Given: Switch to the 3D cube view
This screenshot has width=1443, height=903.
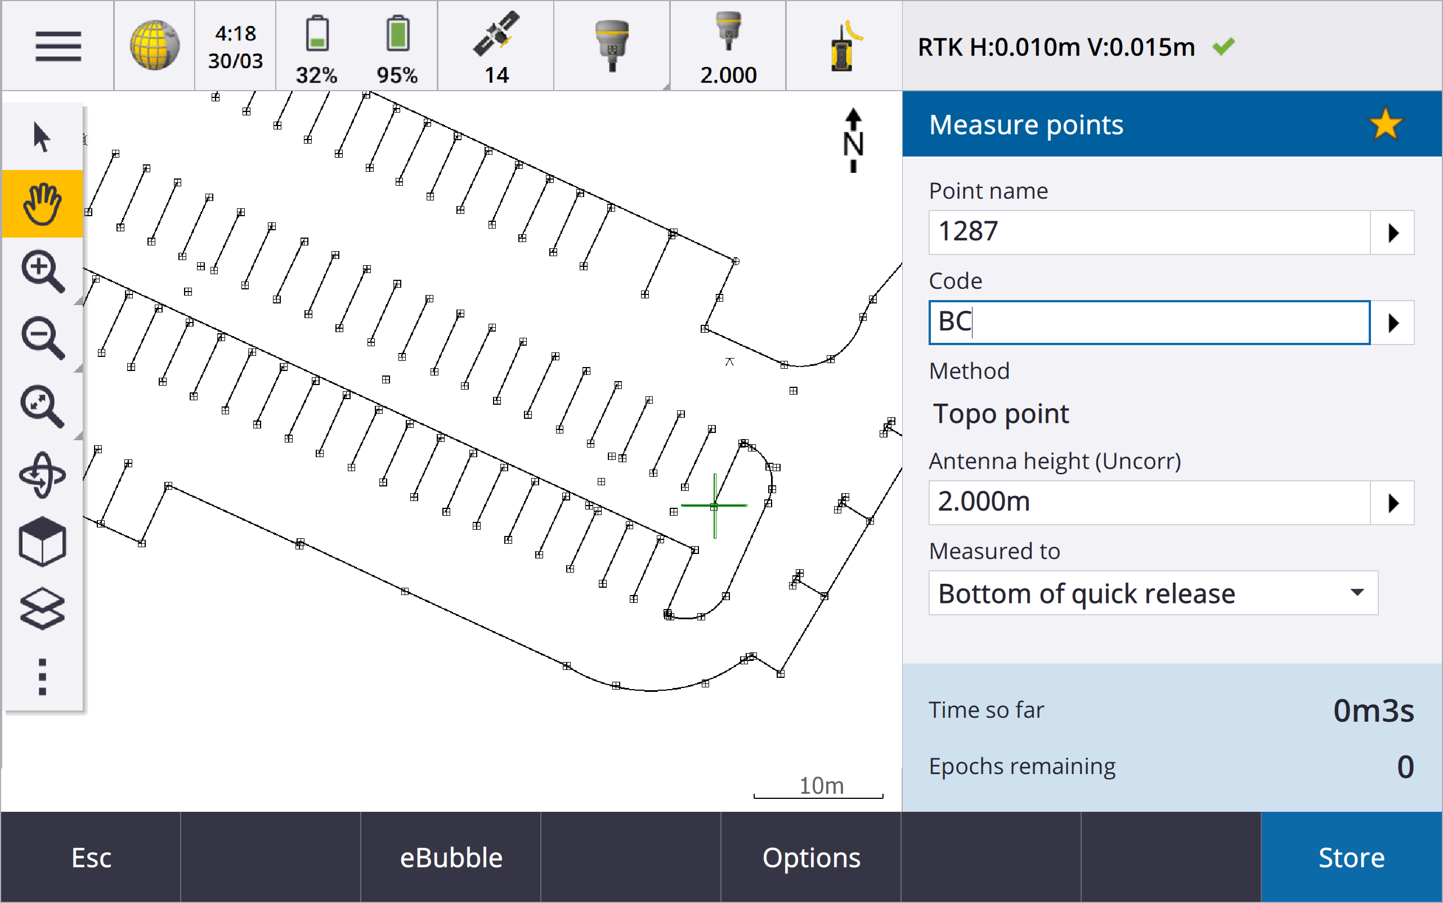Looking at the screenshot, I should (42, 541).
